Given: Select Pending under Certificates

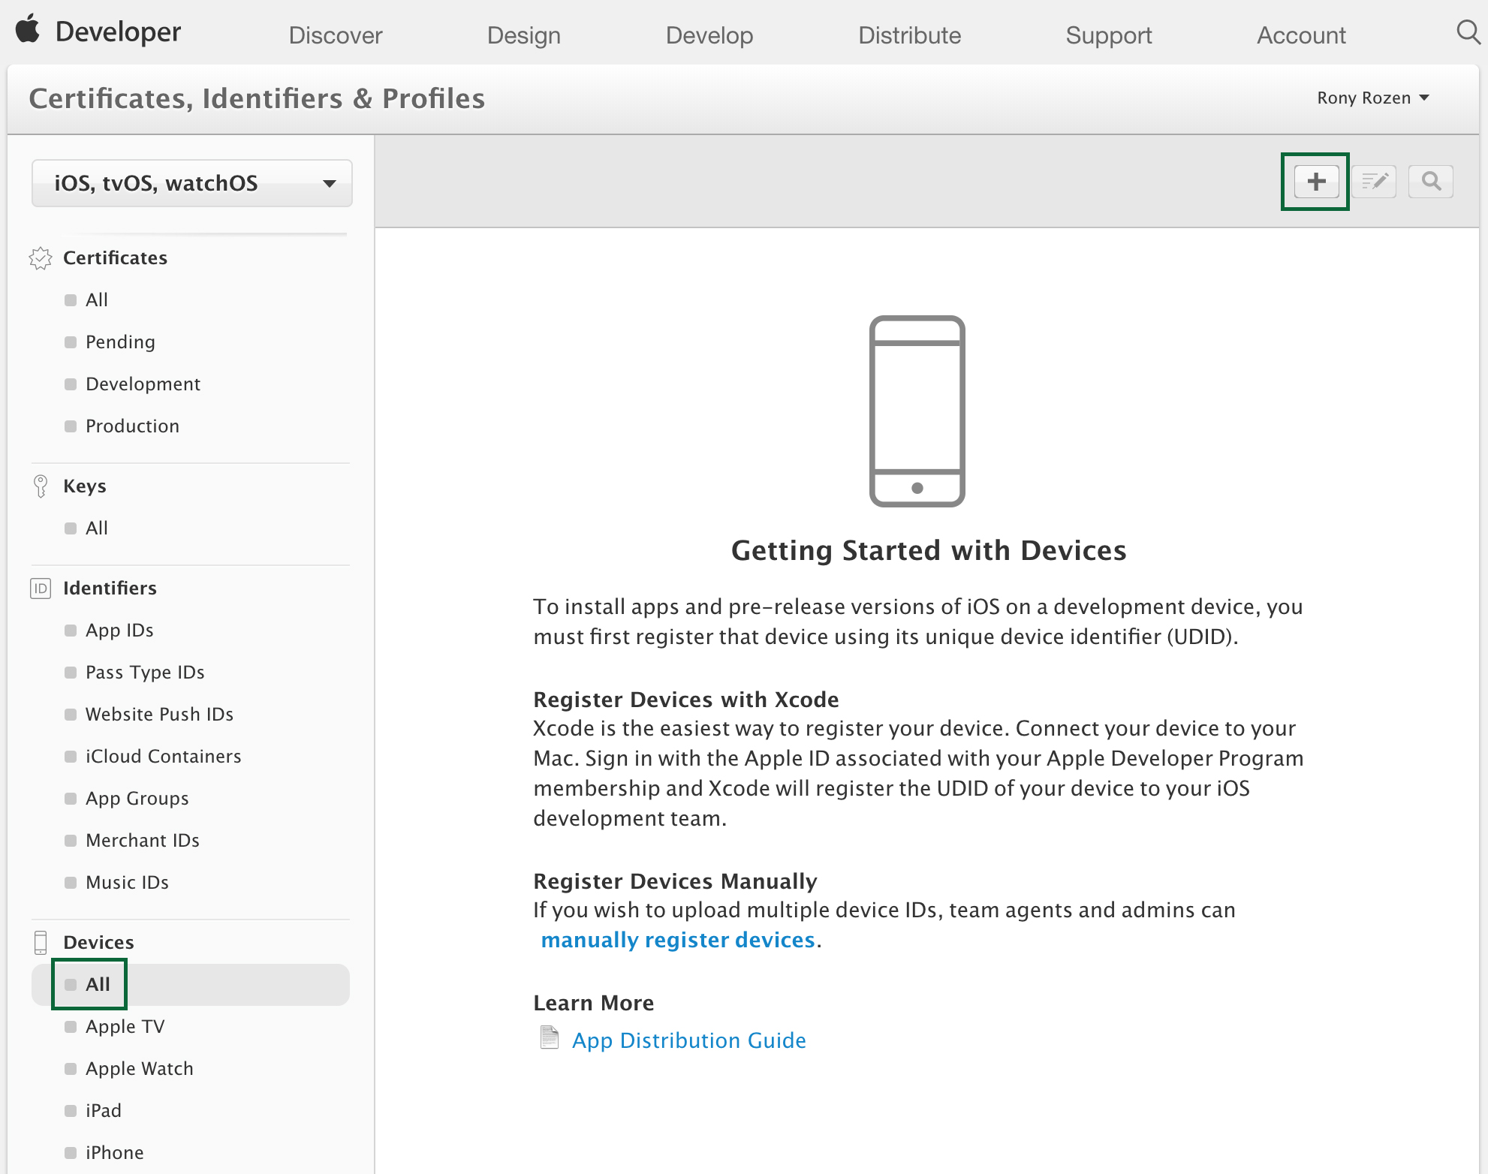Looking at the screenshot, I should pos(120,342).
